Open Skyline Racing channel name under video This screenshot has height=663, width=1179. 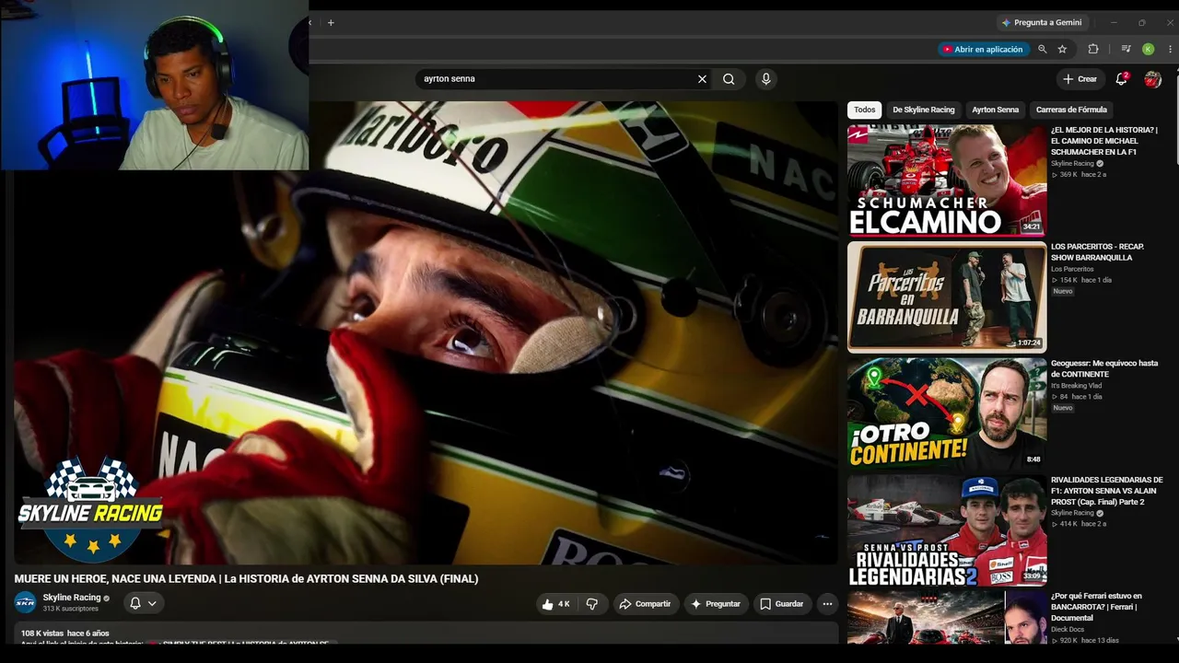pyautogui.click(x=72, y=598)
